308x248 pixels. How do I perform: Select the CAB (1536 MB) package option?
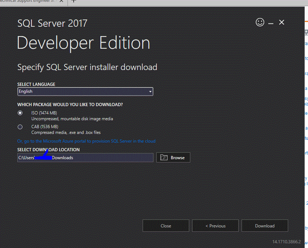click(x=20, y=127)
